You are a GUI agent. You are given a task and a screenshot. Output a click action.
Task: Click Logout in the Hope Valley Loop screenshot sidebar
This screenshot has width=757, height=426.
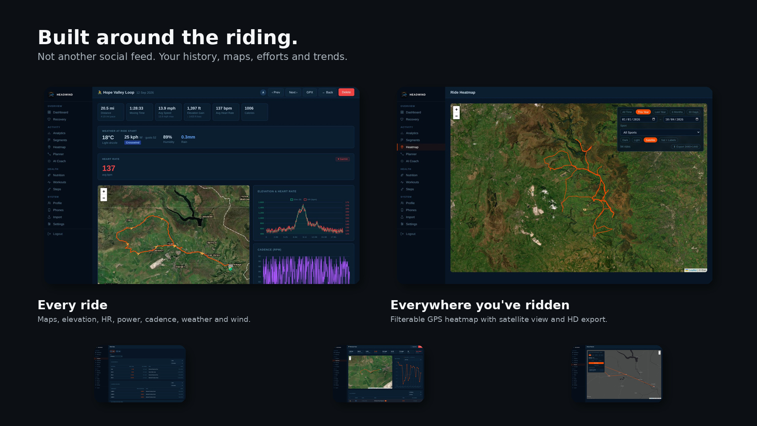click(58, 234)
